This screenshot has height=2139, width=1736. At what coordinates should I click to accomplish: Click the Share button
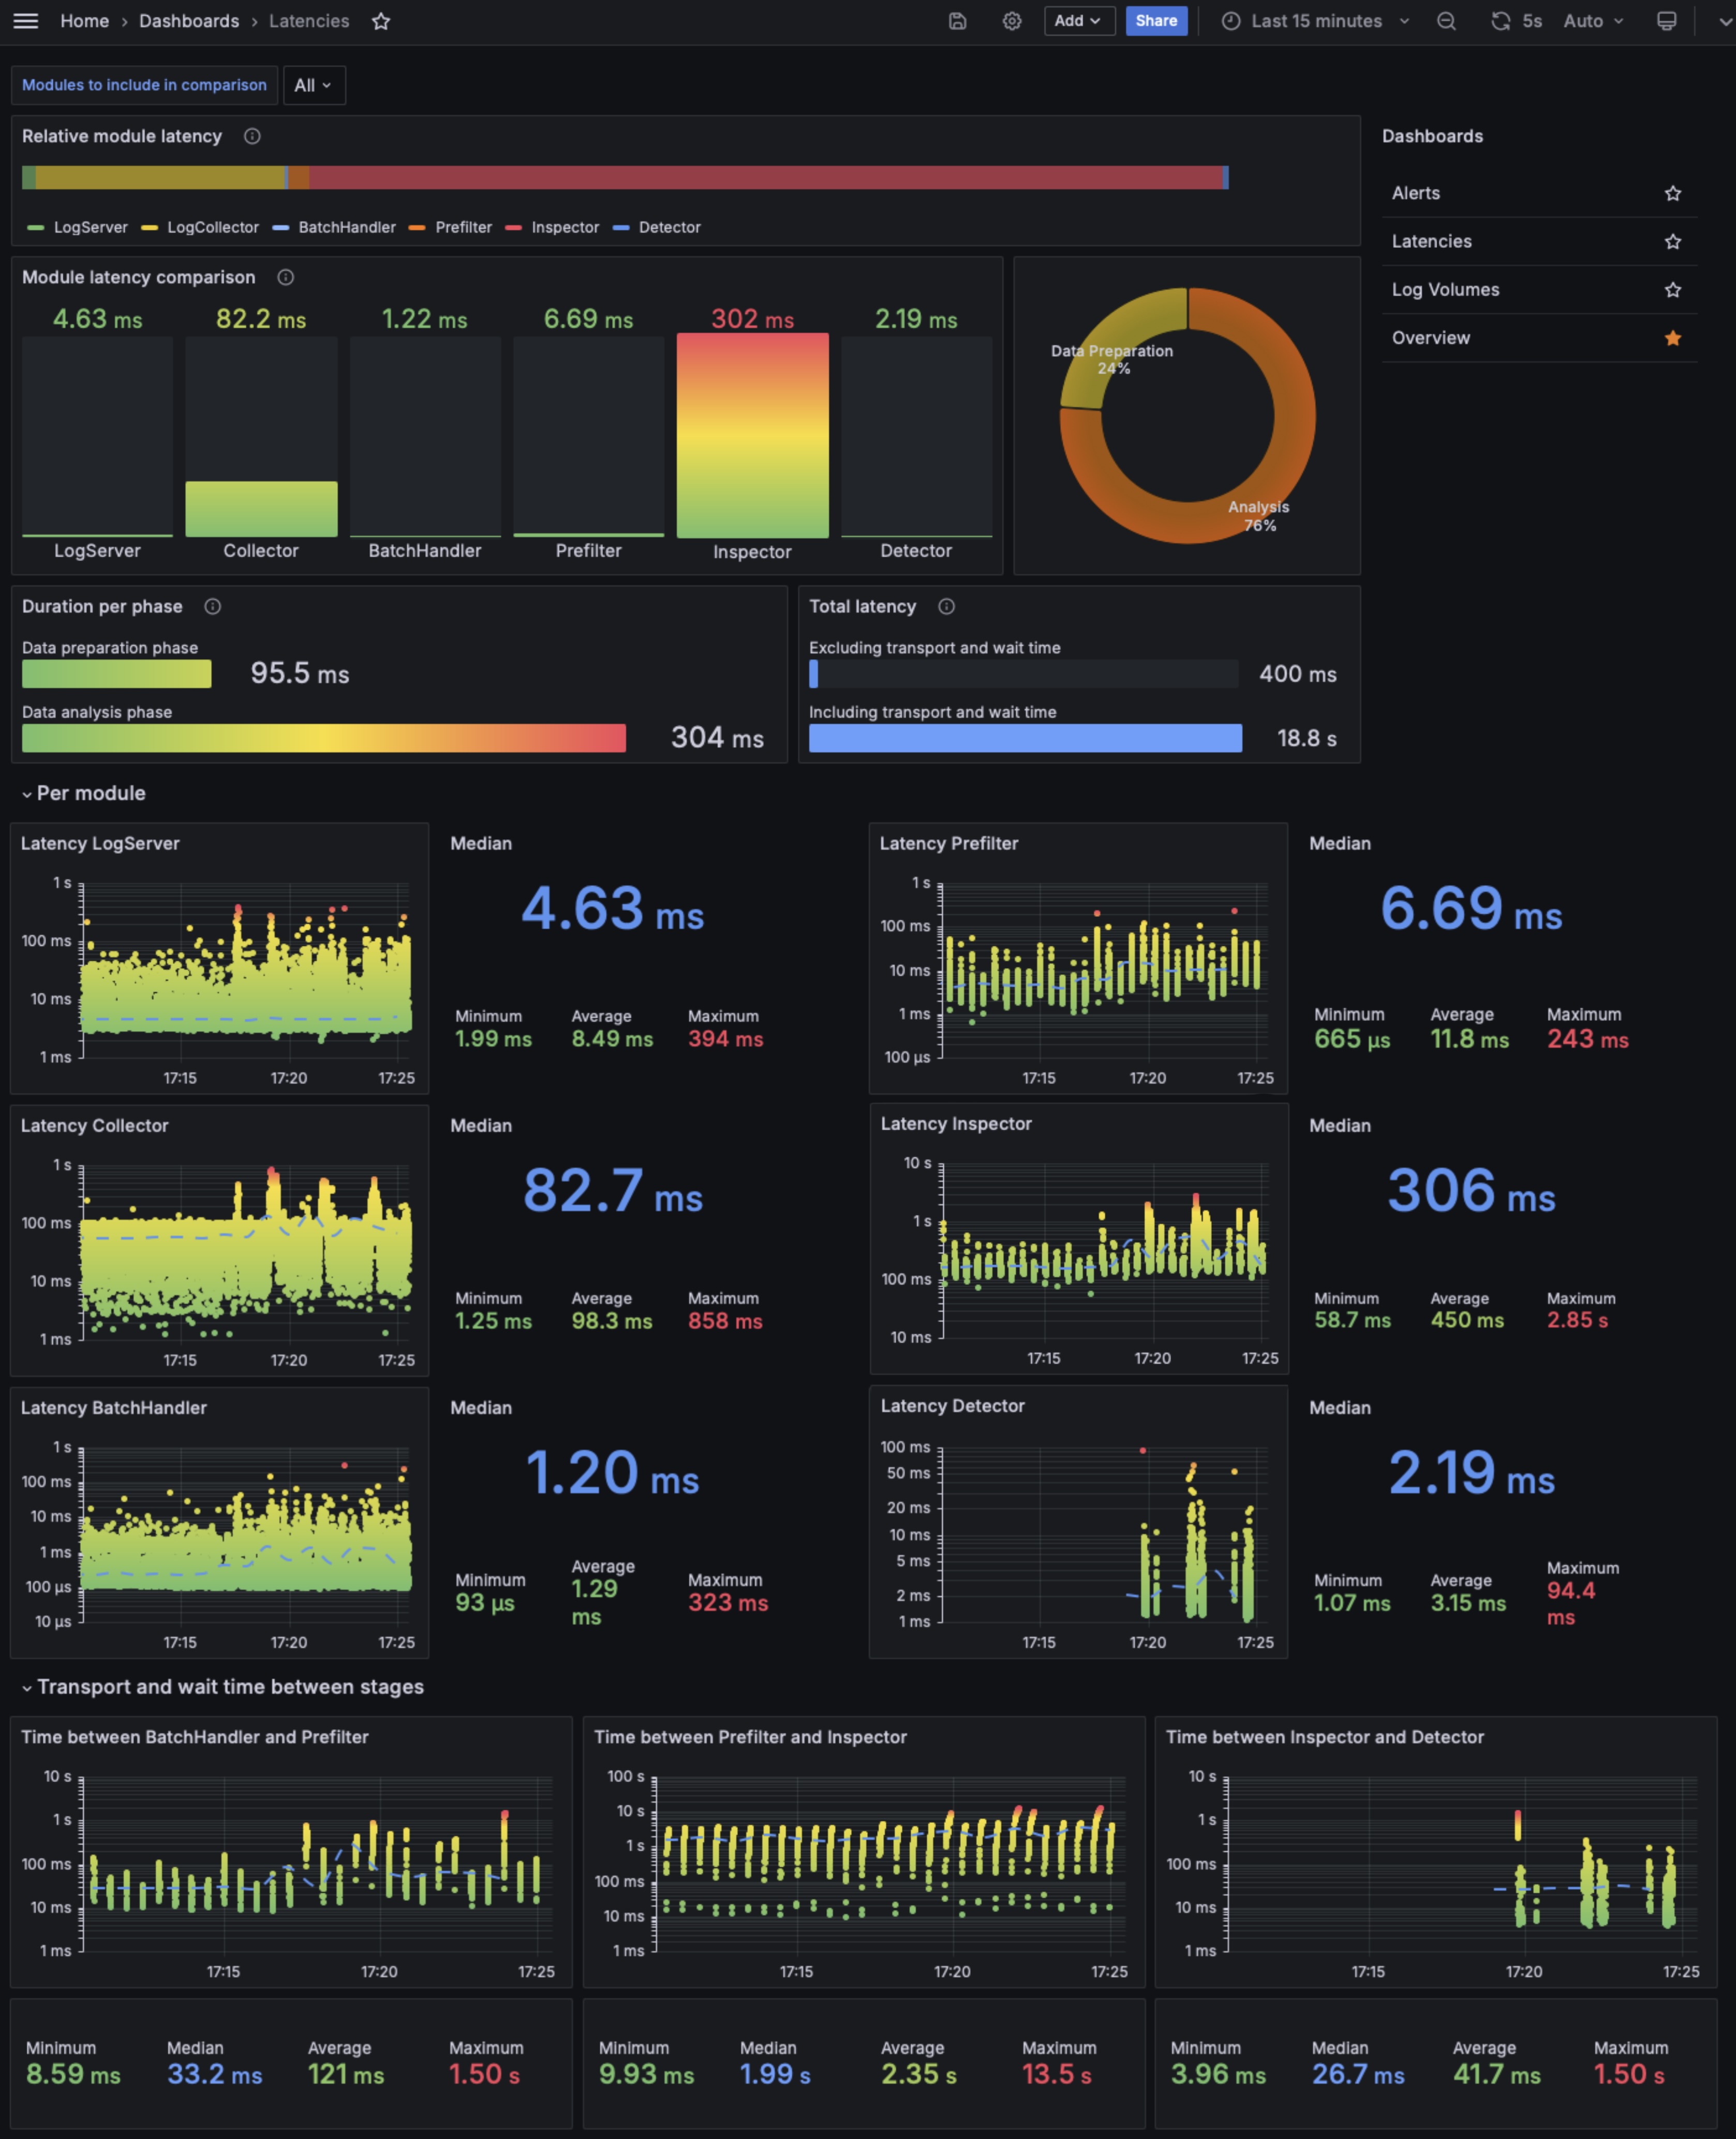[x=1156, y=21]
